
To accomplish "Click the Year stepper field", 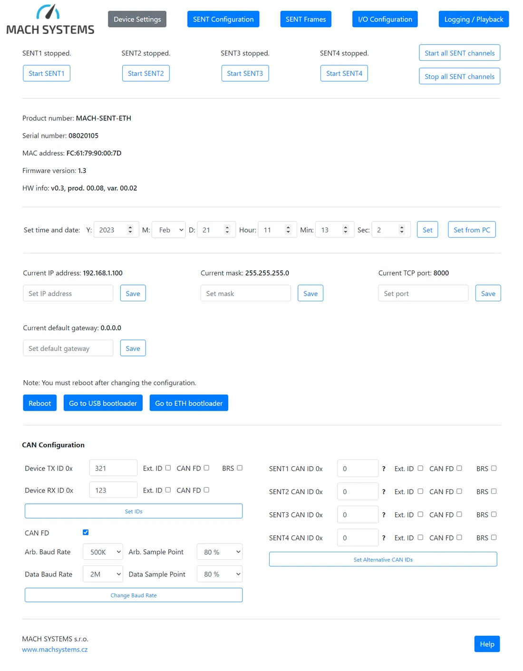I will tap(116, 230).
